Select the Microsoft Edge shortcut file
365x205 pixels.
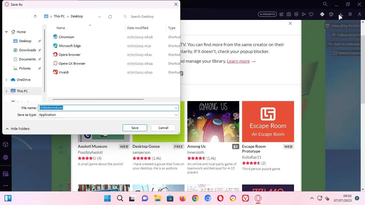pos(70,46)
